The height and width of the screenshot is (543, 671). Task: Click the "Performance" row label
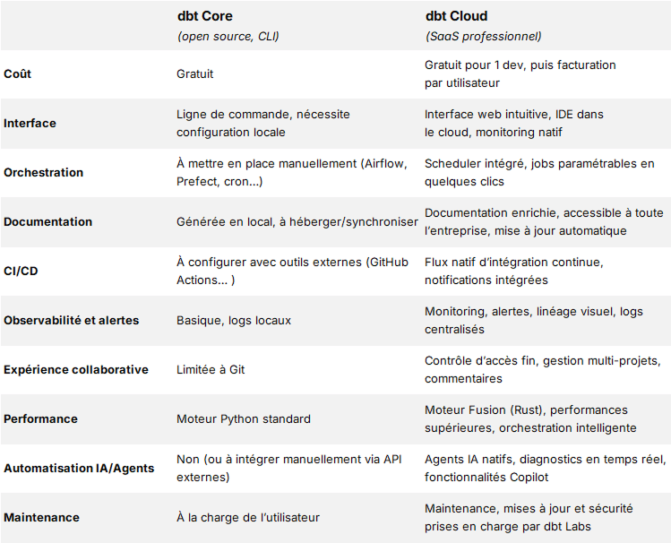pos(40,418)
